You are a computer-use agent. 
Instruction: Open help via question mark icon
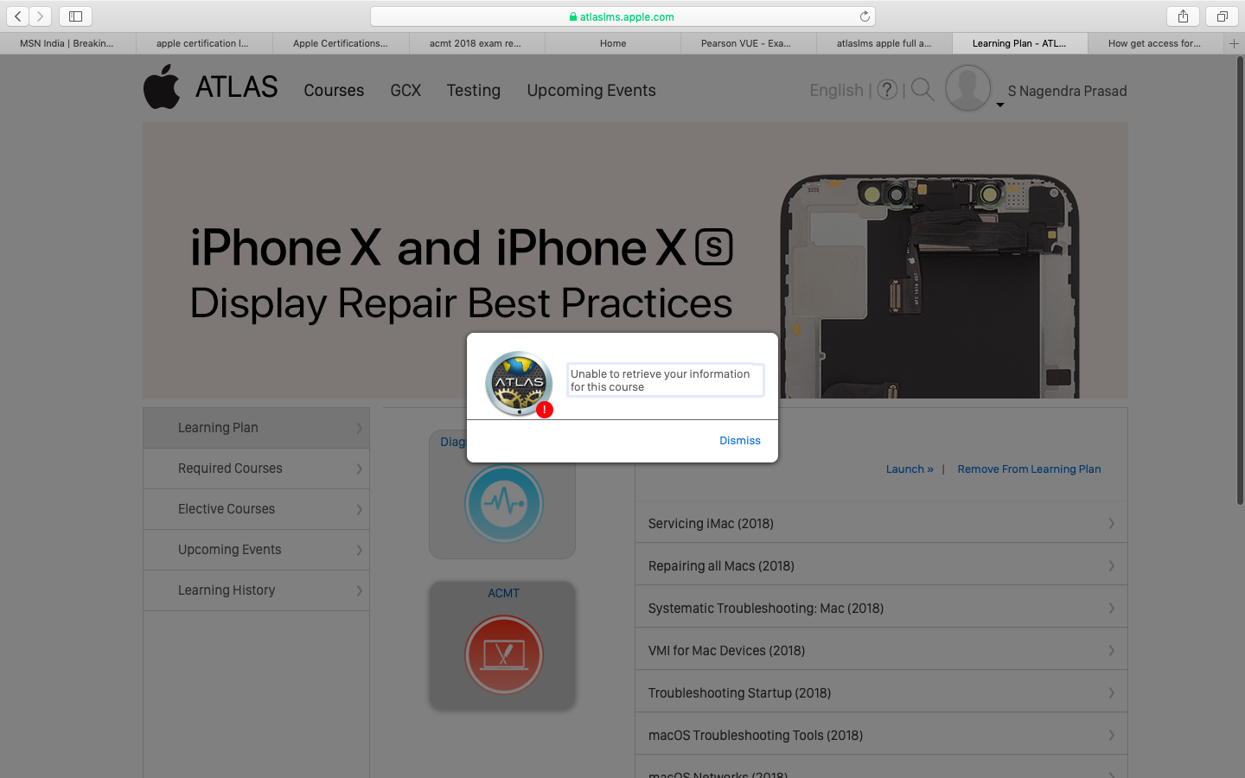887,90
